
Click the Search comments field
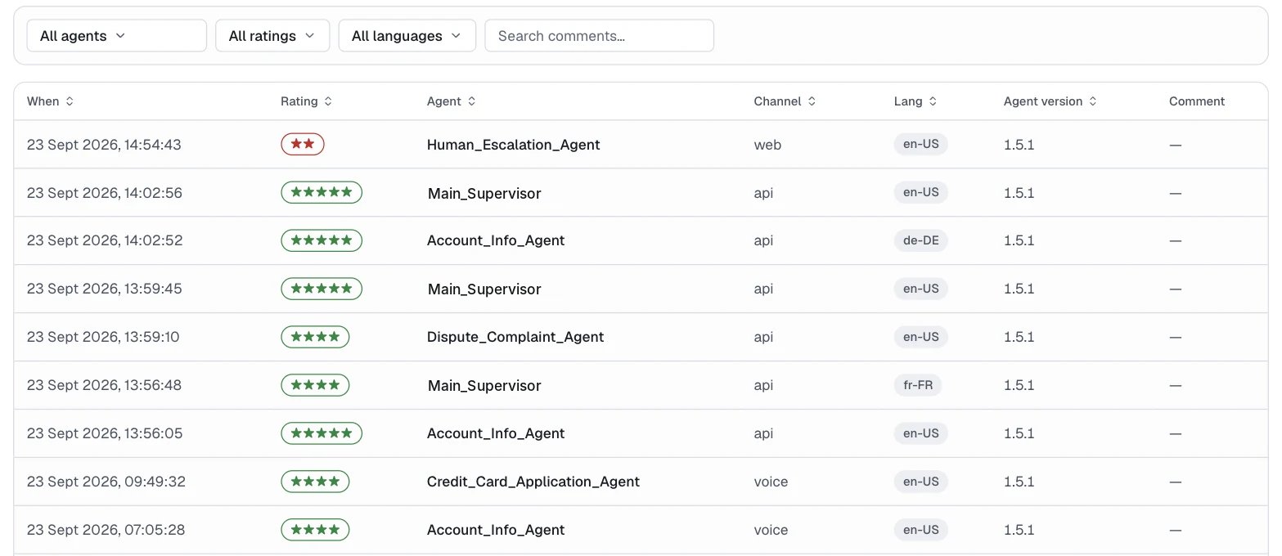click(600, 36)
